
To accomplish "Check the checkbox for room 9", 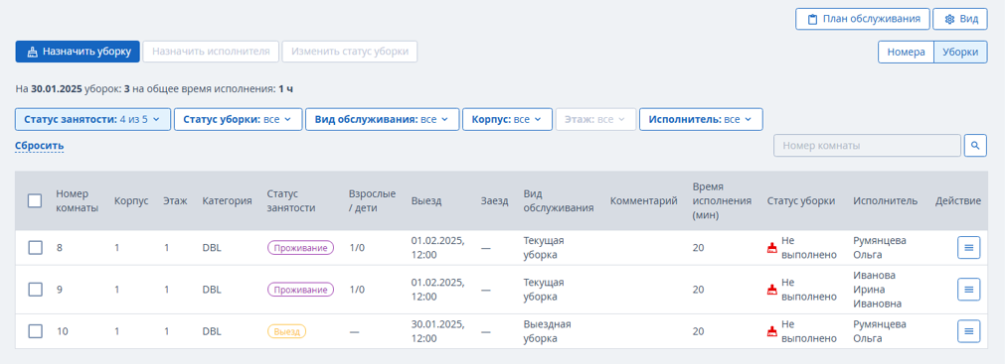I will click(35, 290).
